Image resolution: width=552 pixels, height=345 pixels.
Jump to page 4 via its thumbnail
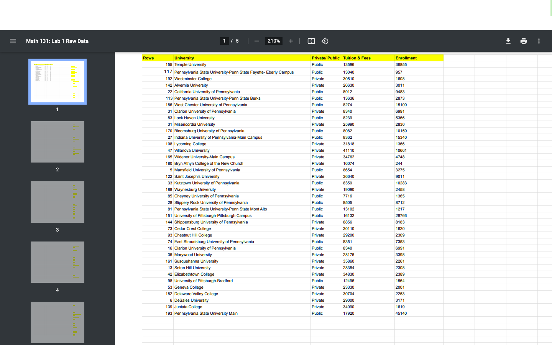point(57,262)
